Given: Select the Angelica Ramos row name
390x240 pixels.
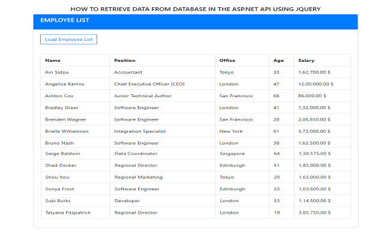Looking at the screenshot, I should [64, 84].
